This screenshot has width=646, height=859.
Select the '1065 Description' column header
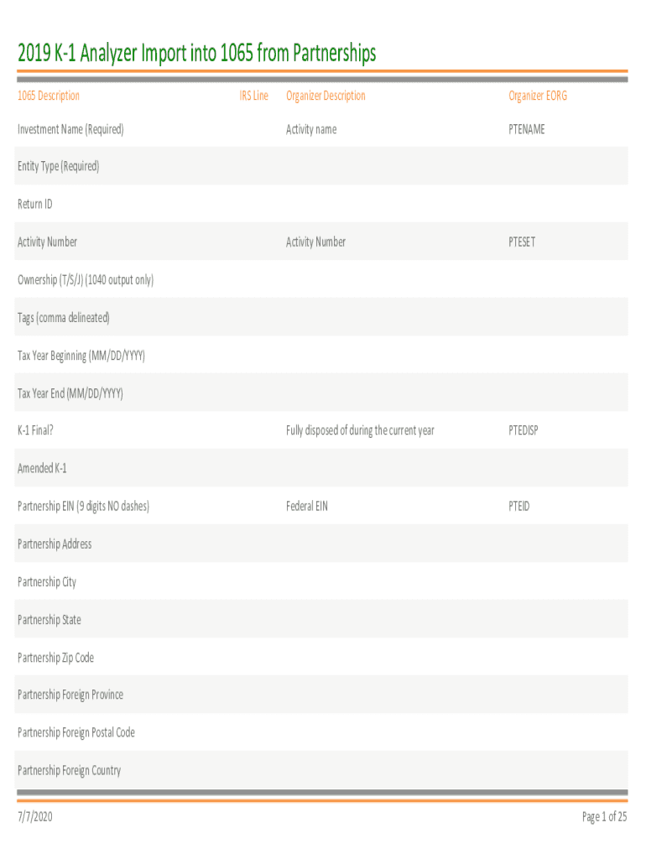coord(49,96)
